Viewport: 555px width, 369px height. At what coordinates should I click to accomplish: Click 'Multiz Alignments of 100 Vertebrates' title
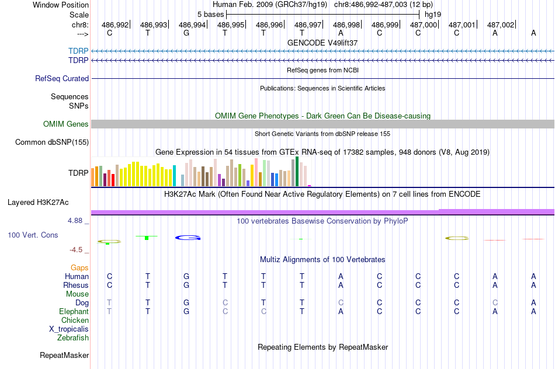point(322,260)
